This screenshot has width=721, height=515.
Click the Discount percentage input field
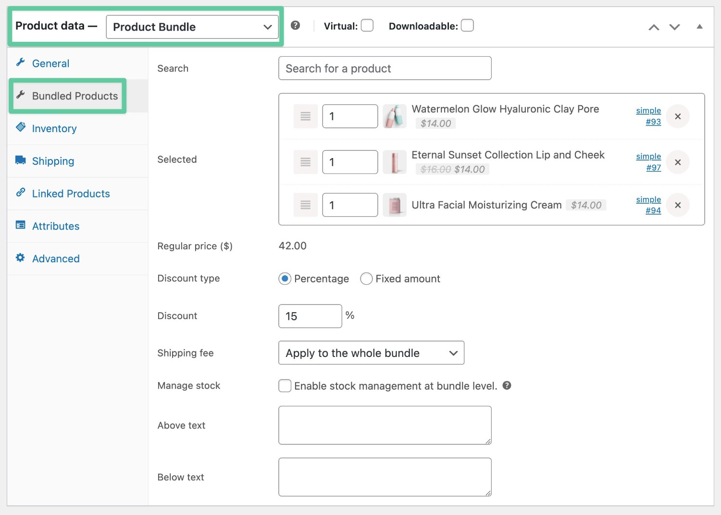pos(310,316)
